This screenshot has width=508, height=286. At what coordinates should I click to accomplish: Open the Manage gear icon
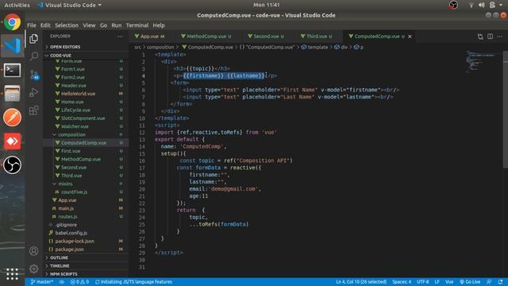click(33, 269)
